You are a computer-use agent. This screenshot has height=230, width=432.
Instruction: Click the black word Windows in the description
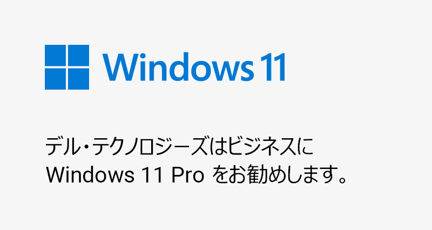tap(90, 175)
